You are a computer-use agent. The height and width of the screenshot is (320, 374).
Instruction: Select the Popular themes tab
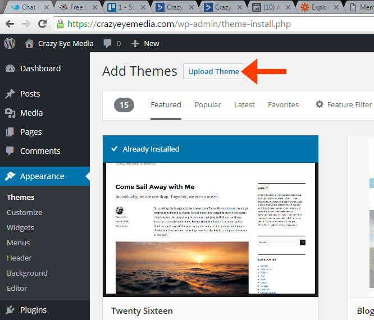pyautogui.click(x=208, y=104)
